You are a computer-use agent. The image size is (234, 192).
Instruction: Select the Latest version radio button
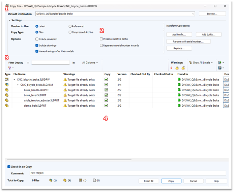pyautogui.click(x=37, y=26)
